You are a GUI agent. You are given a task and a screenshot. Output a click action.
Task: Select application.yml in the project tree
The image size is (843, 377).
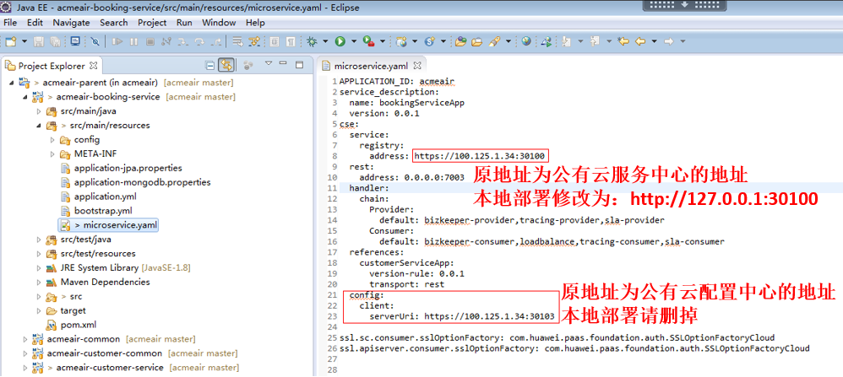[x=105, y=197]
